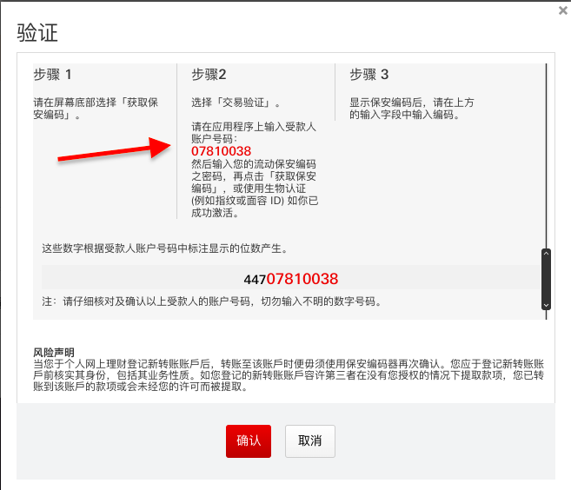The image size is (571, 490).
Task: Select red account number 07810038 in step 2
Action: click(221, 151)
